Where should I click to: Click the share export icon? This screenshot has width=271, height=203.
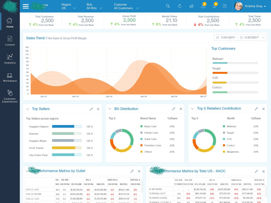191,6
